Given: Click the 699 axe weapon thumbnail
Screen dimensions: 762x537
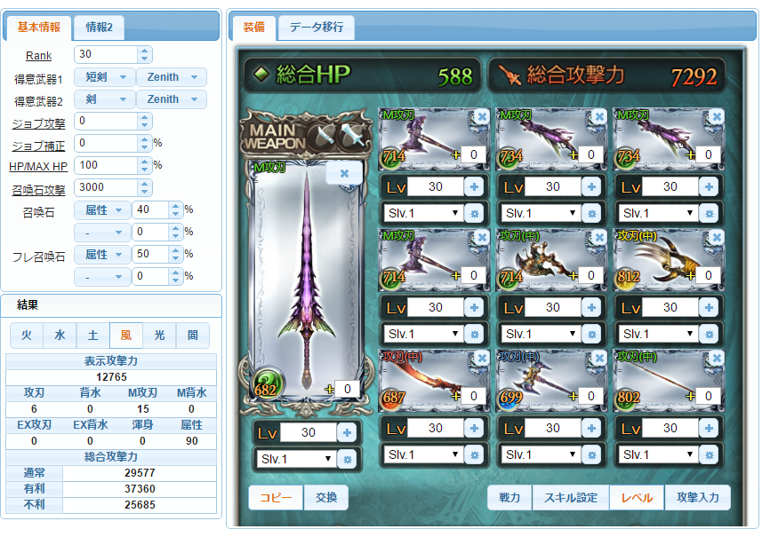Looking at the screenshot, I should coord(551,382).
